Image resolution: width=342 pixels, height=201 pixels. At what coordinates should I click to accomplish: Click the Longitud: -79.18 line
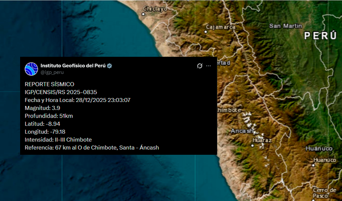45,132
